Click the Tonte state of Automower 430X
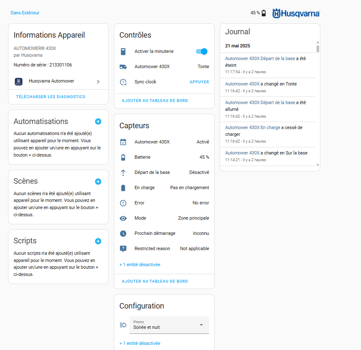 click(x=203, y=66)
